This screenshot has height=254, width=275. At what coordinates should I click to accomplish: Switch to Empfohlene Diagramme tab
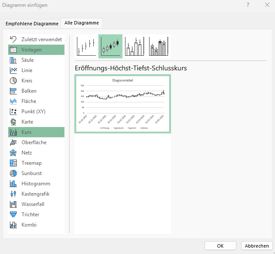point(32,24)
